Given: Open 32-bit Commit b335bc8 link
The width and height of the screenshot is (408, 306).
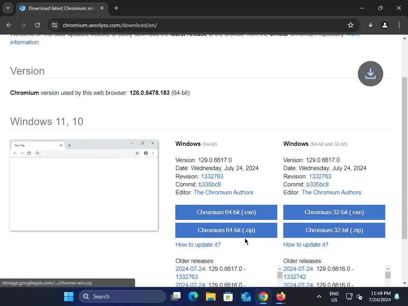Looking at the screenshot, I should tap(318, 184).
